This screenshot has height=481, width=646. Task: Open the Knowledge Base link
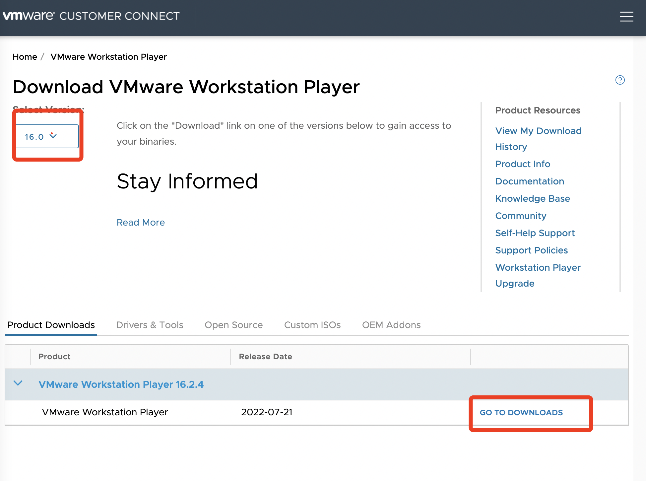(x=533, y=198)
